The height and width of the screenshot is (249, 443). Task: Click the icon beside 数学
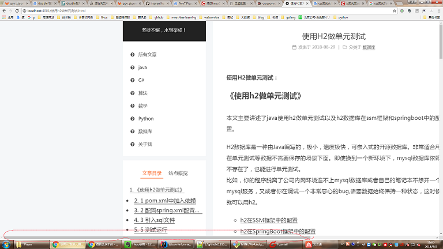132,106
